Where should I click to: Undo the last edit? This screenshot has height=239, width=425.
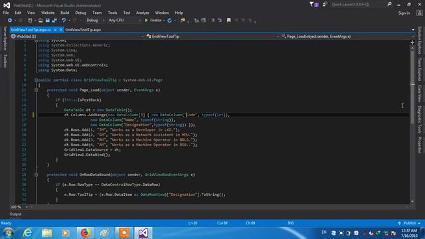(64, 21)
